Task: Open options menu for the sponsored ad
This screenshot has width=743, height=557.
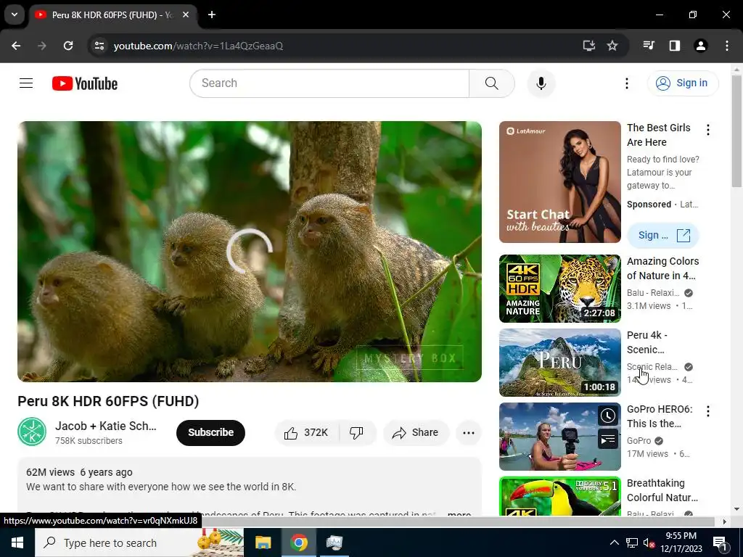Action: [x=708, y=130]
